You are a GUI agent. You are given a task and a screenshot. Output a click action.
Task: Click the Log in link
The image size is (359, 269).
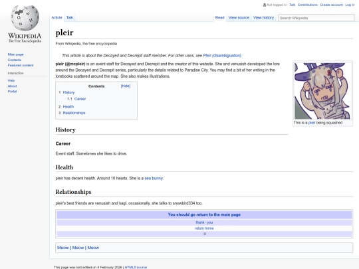[350, 5]
